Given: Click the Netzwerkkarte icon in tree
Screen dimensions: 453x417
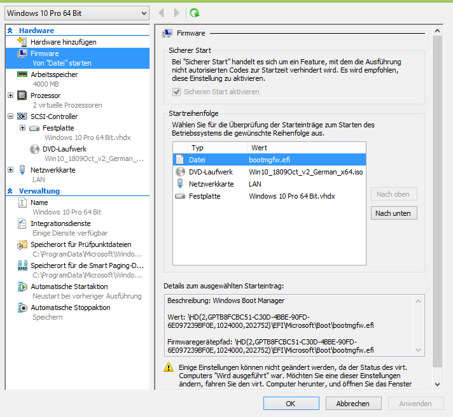Looking at the screenshot, I should coord(22,170).
